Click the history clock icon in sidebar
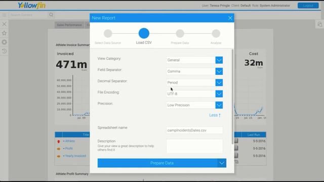 click(4, 51)
